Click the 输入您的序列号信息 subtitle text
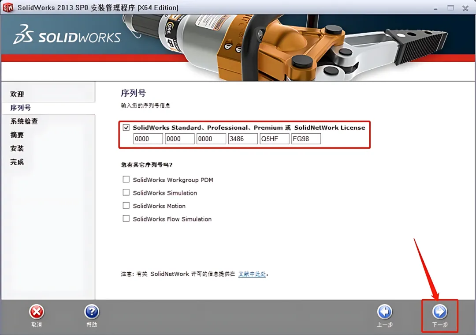 [145, 105]
